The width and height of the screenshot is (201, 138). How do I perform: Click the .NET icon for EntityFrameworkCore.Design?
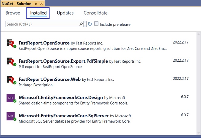coord(11,98)
